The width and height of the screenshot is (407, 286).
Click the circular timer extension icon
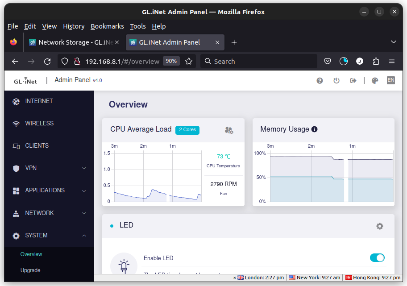tap(344, 61)
